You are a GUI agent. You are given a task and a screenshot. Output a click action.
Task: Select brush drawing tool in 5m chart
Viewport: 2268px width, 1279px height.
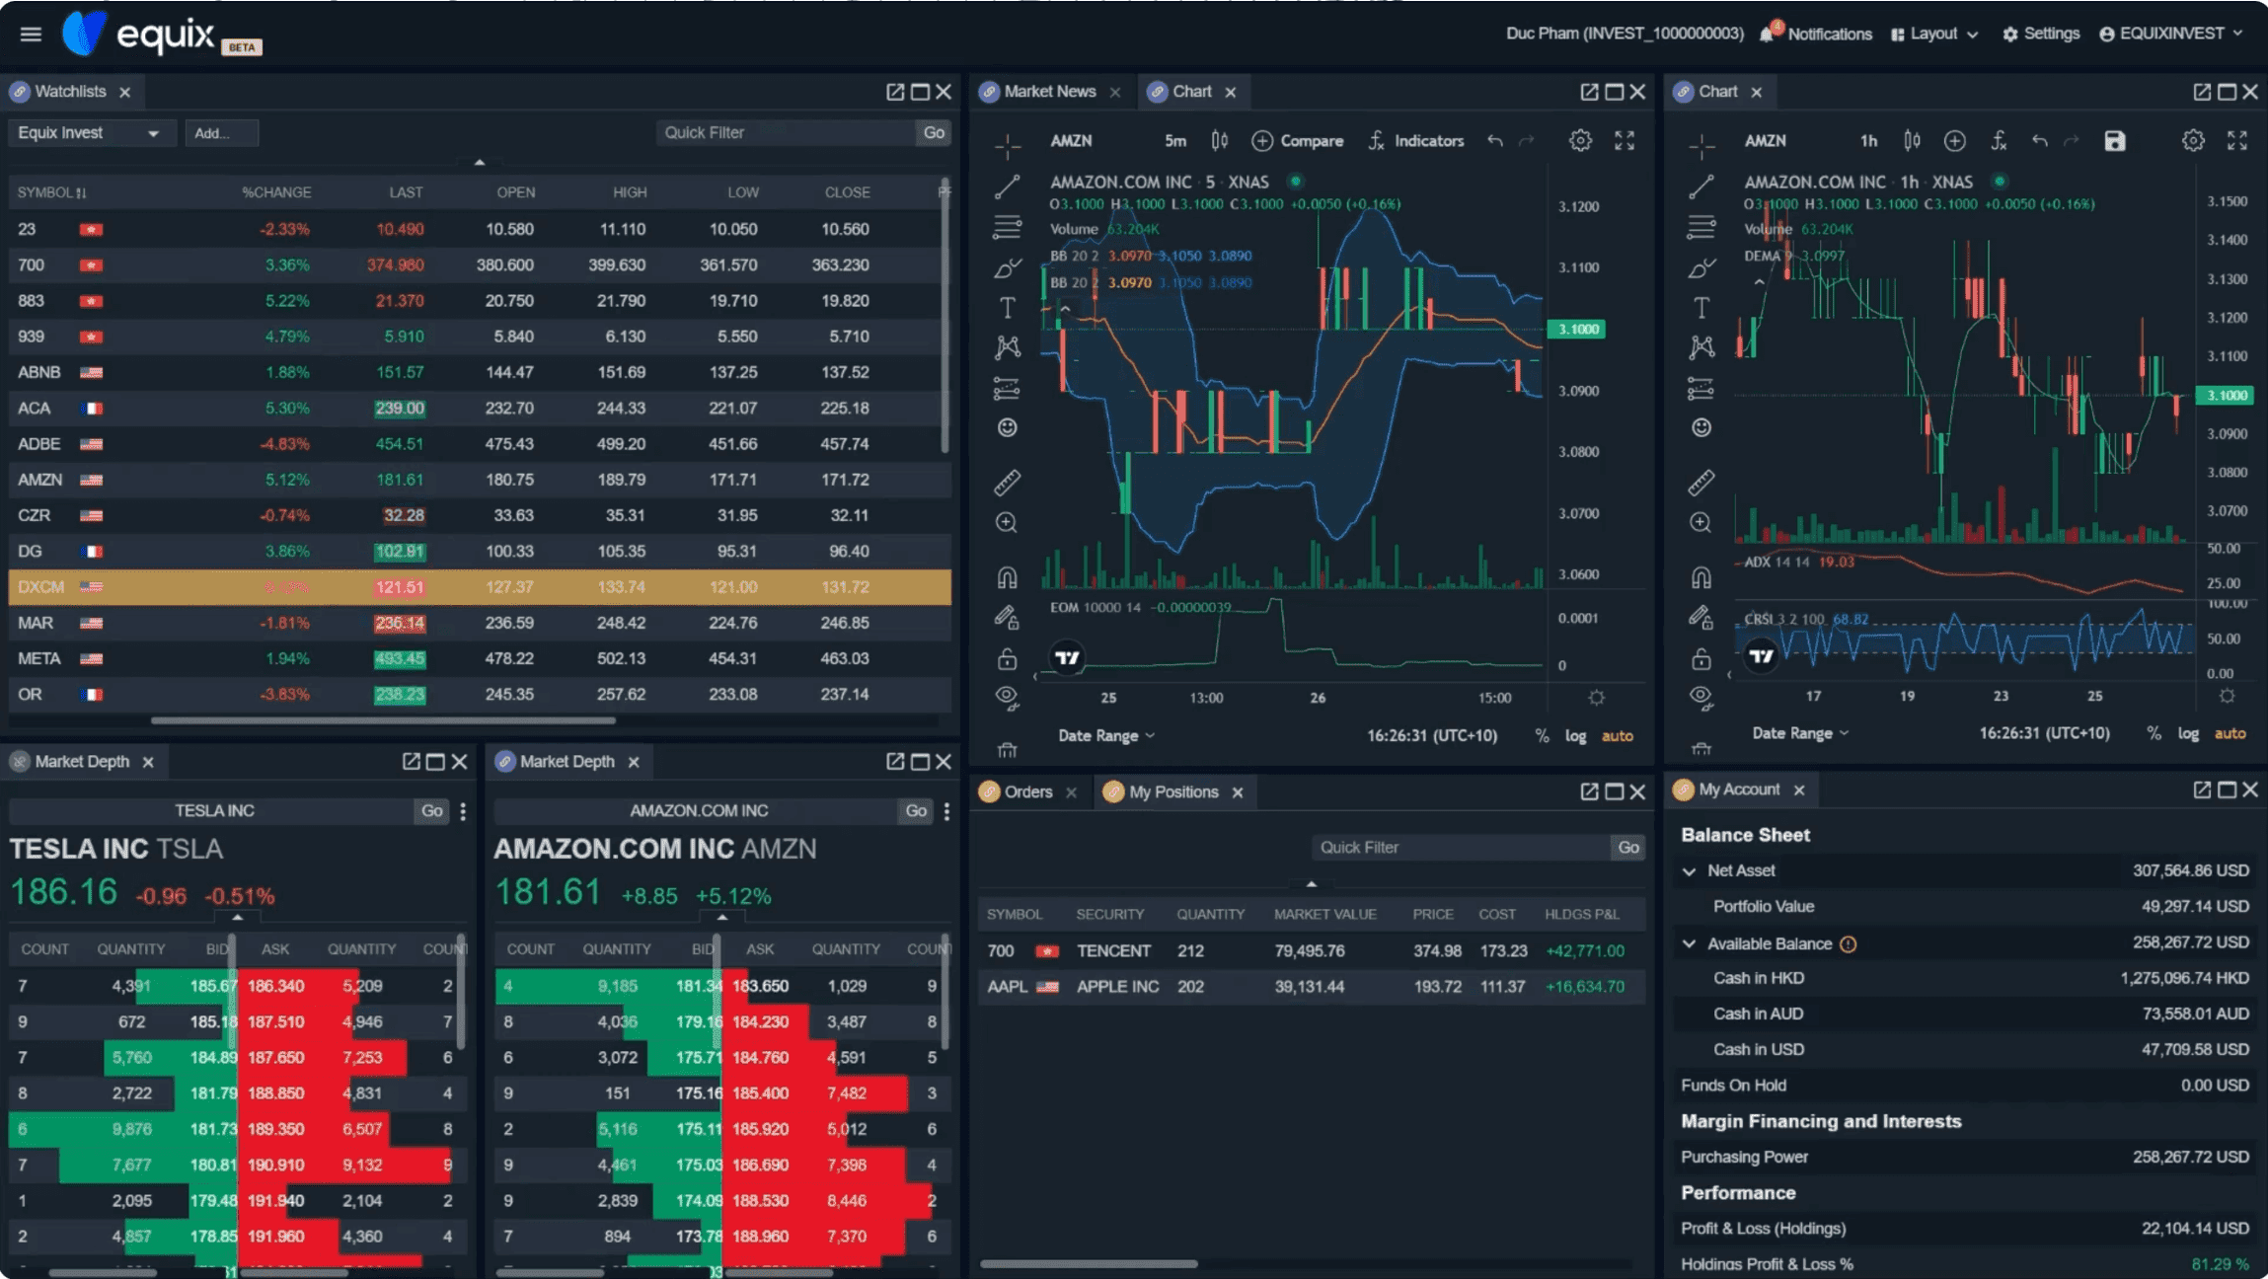[x=1008, y=267]
